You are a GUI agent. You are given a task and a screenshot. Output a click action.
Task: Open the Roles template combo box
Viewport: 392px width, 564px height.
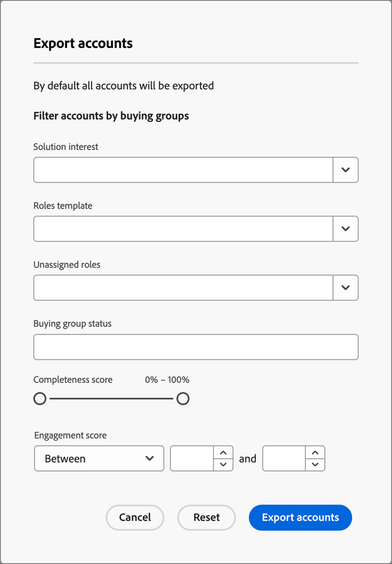[x=183, y=228]
